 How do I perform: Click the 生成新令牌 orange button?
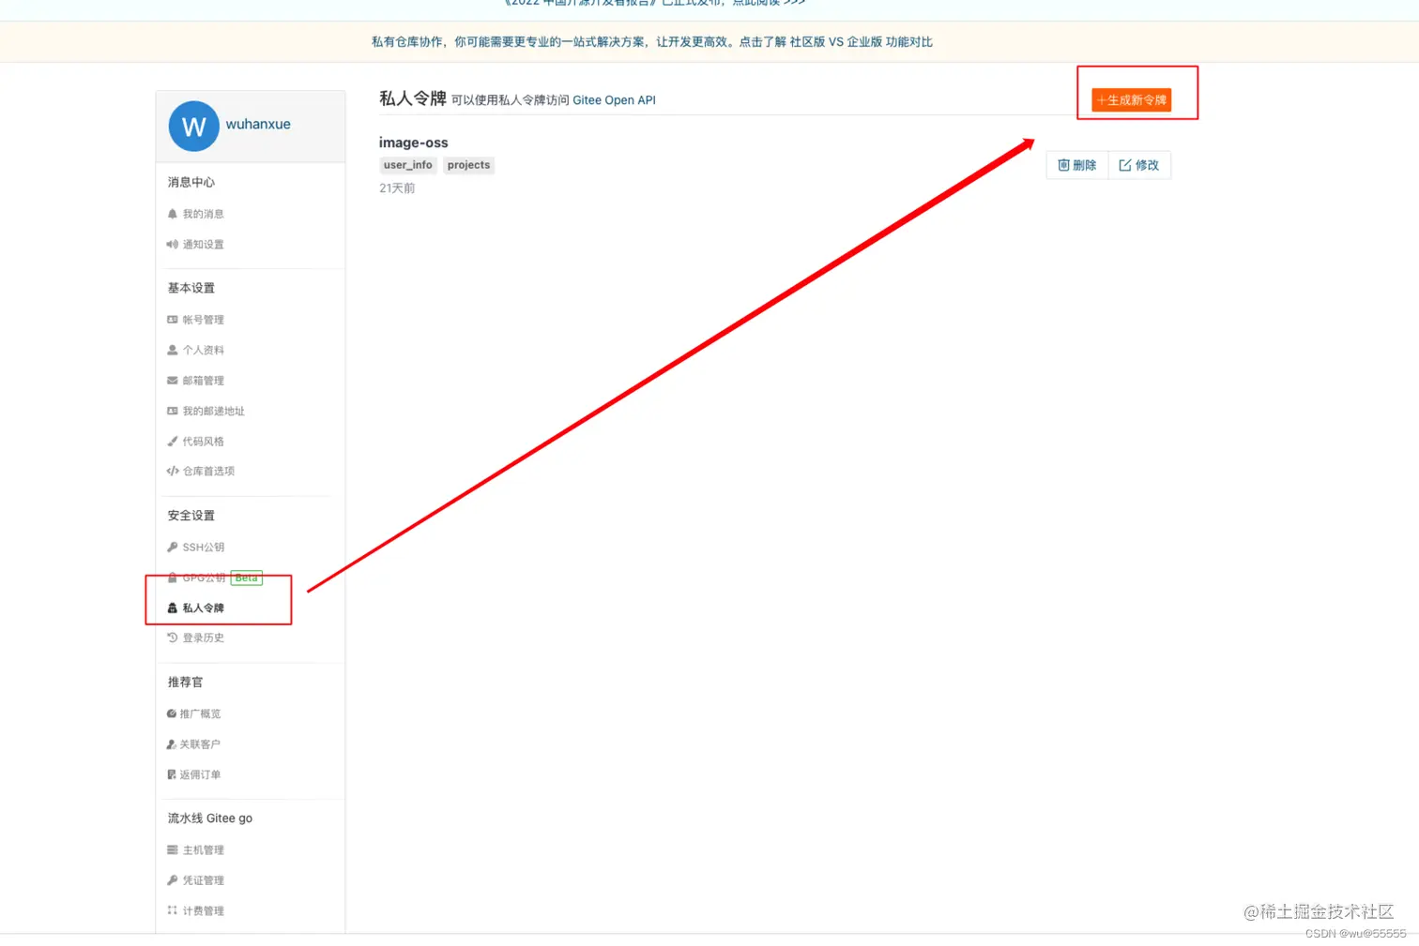1131,100
